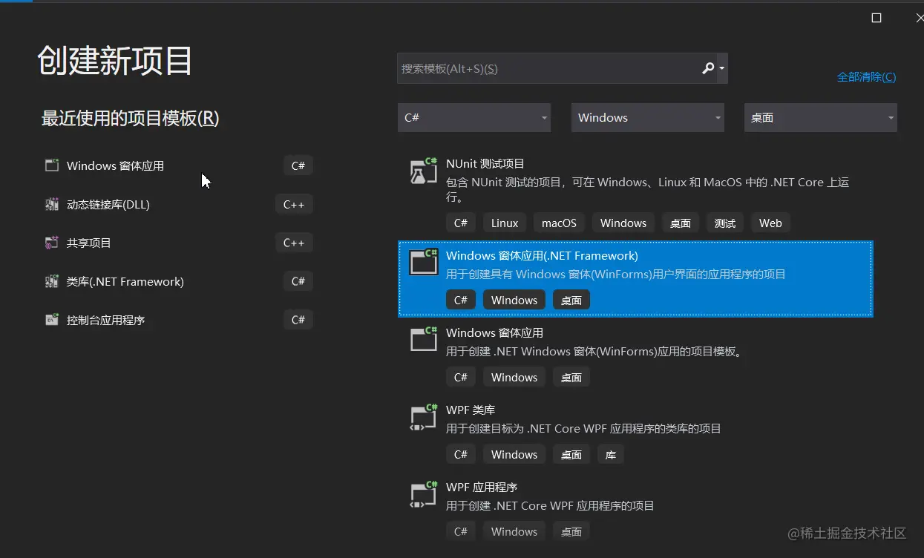Click the C# badge beside 控制台应用程序

[x=298, y=320]
